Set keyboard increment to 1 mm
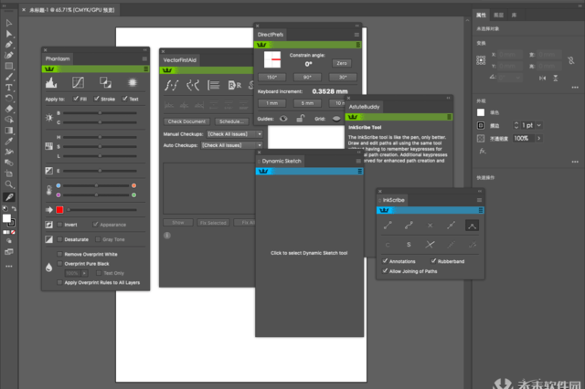This screenshot has height=389, width=585. click(272, 103)
